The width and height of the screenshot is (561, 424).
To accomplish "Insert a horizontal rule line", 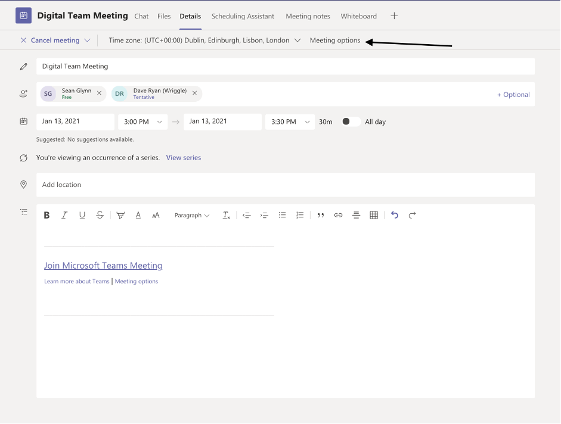I will tap(356, 215).
